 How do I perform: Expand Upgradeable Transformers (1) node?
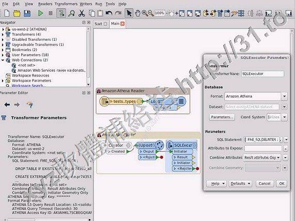(3, 45)
